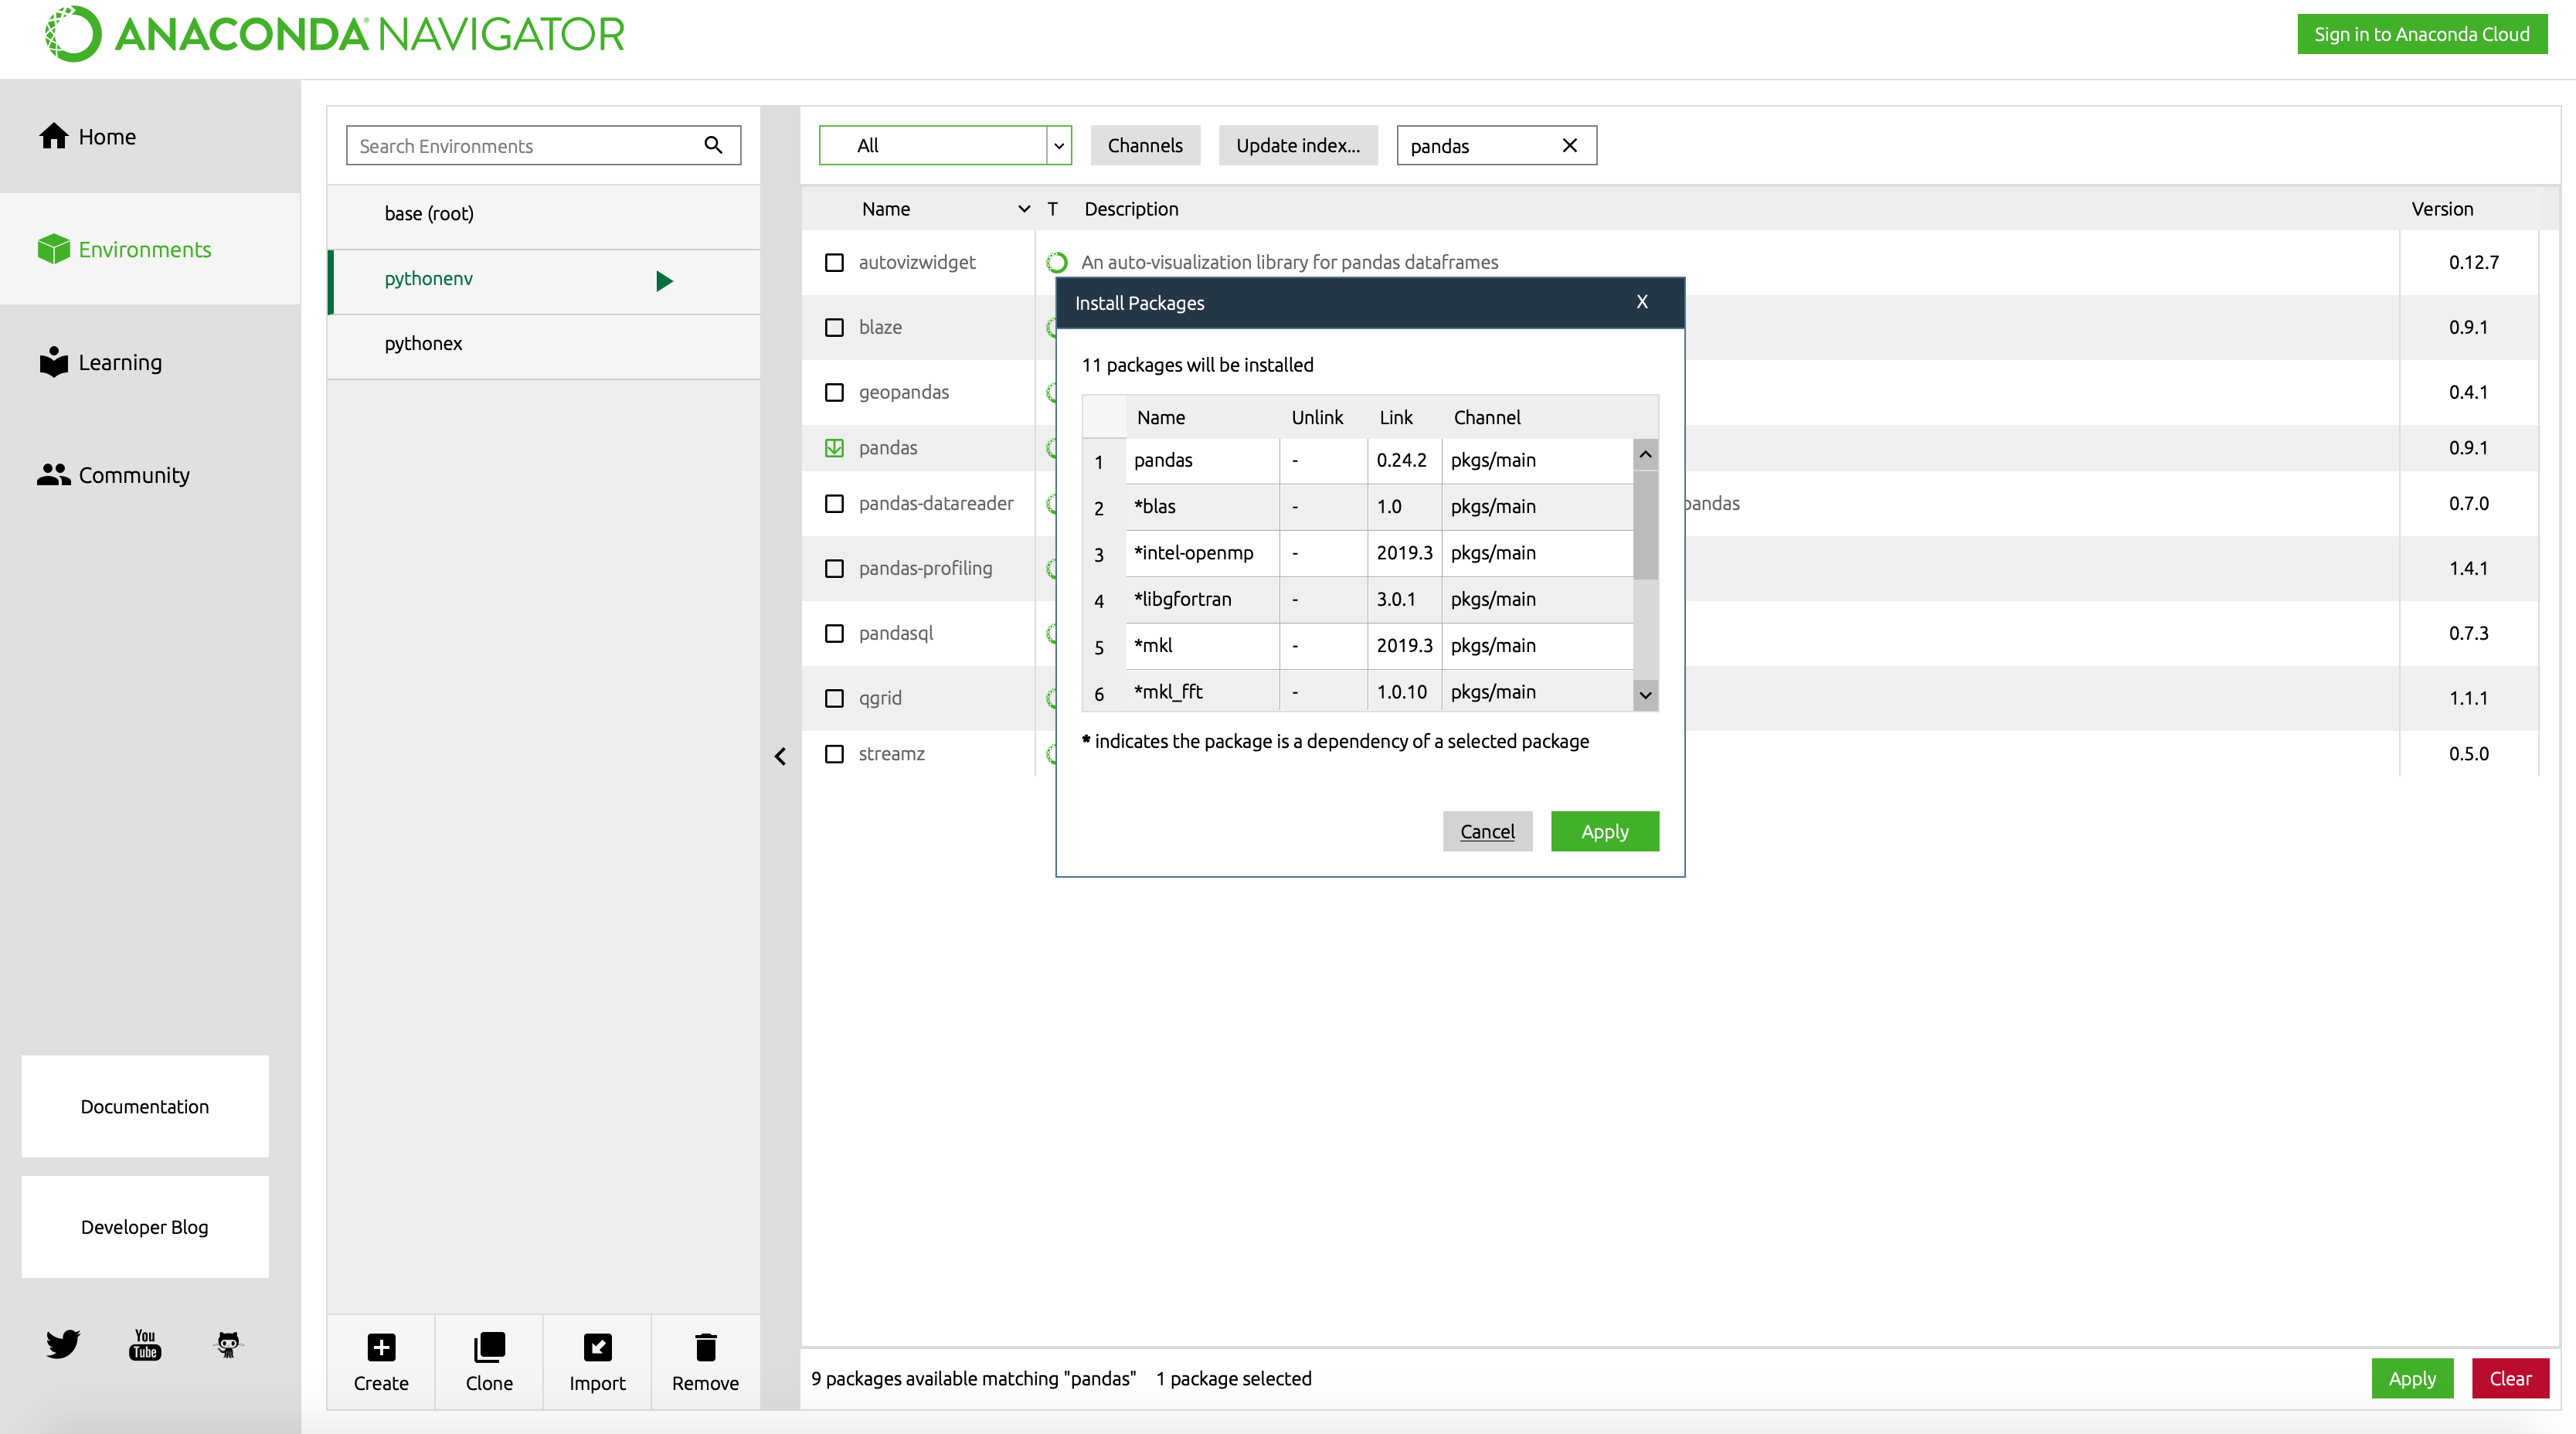Check the geopandas package checkbox
The height and width of the screenshot is (1434, 2576).
(834, 392)
